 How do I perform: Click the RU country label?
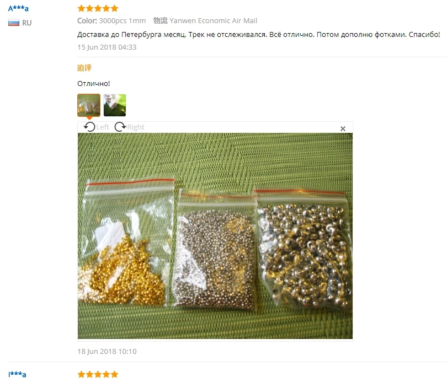(27, 23)
